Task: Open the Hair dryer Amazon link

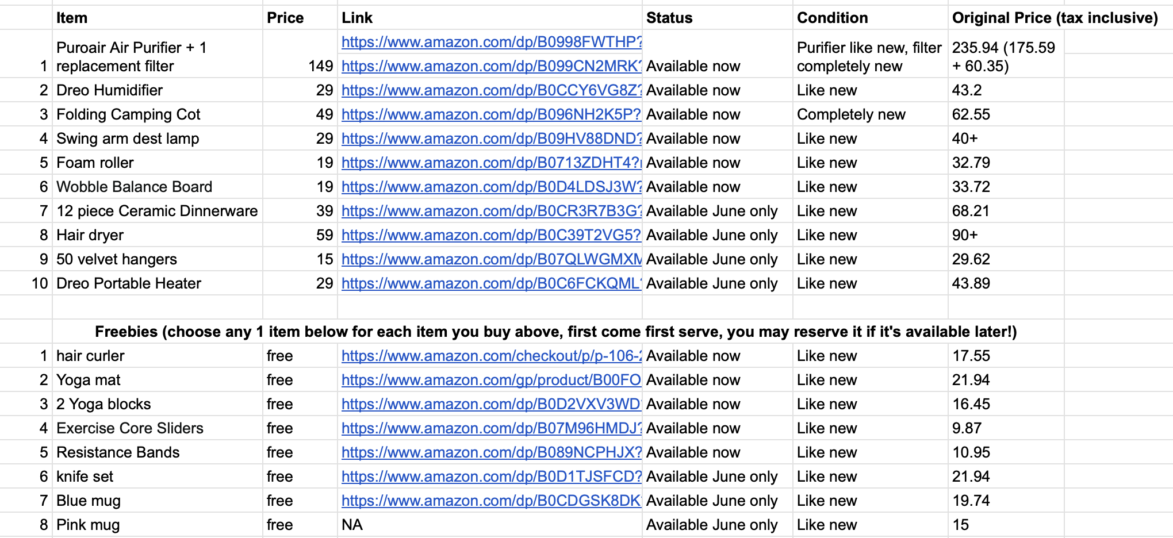Action: click(491, 235)
